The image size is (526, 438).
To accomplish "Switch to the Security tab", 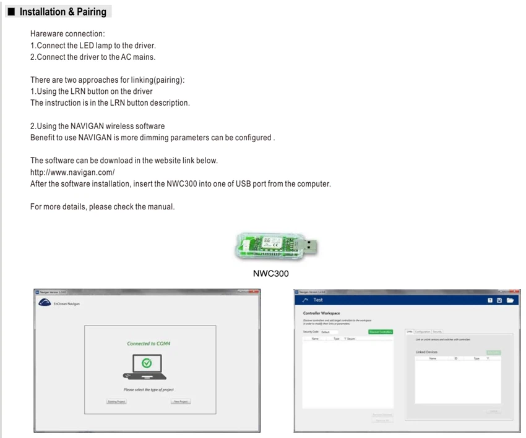I will coord(437,332).
